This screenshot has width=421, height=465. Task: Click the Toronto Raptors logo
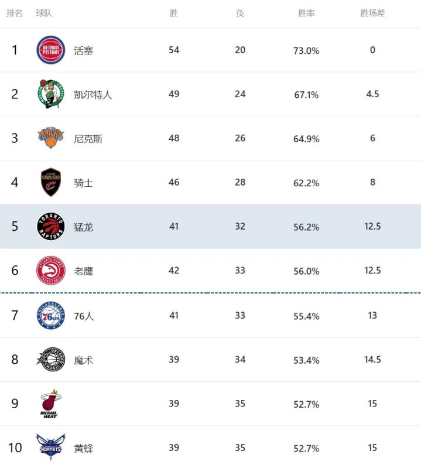pyautogui.click(x=51, y=227)
